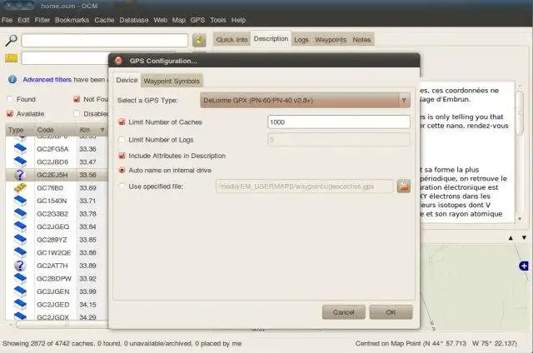Open the File menu

tap(7, 20)
